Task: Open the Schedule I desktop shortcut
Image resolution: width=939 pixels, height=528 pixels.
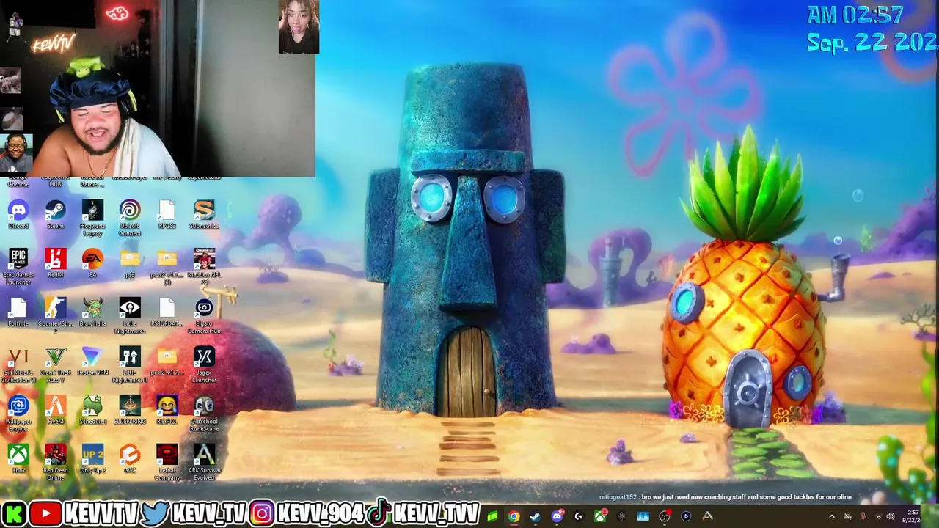Action: pyautogui.click(x=92, y=410)
